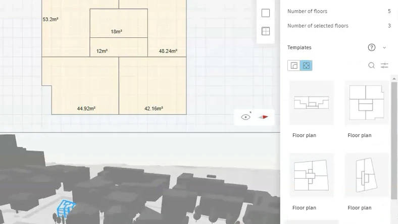Viewport: 398px width, 224px height.
Task: Choose the square floor plan template thumbnail
Action: [x=367, y=103]
